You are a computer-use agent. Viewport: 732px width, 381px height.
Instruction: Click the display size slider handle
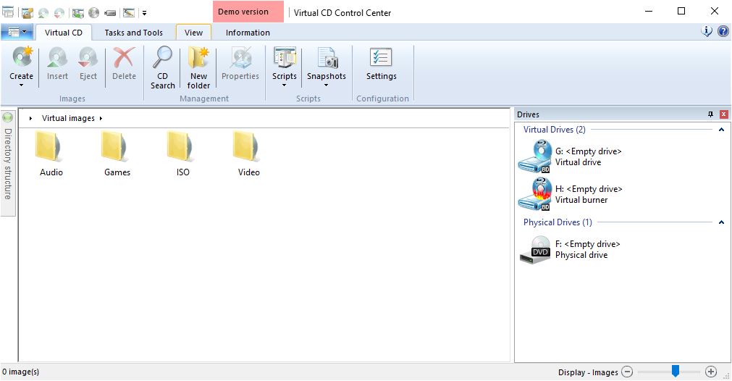click(x=675, y=371)
